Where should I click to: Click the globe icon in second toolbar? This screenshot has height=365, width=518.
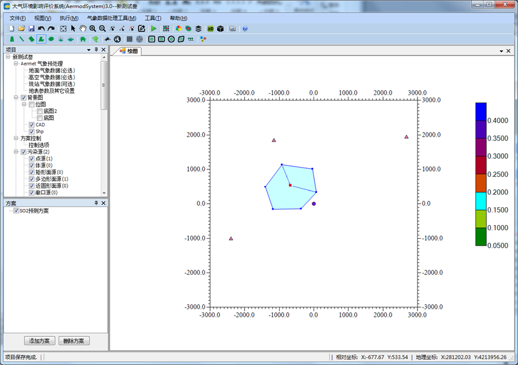(x=117, y=39)
